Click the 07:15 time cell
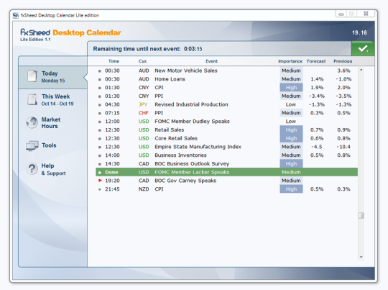This screenshot has height=290, width=388. pyautogui.click(x=112, y=113)
